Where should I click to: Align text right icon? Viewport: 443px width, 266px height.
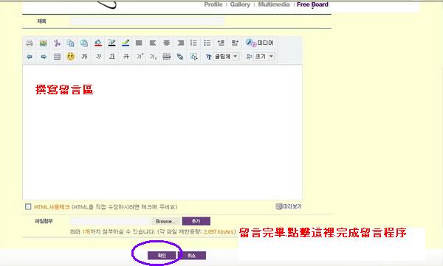180,43
